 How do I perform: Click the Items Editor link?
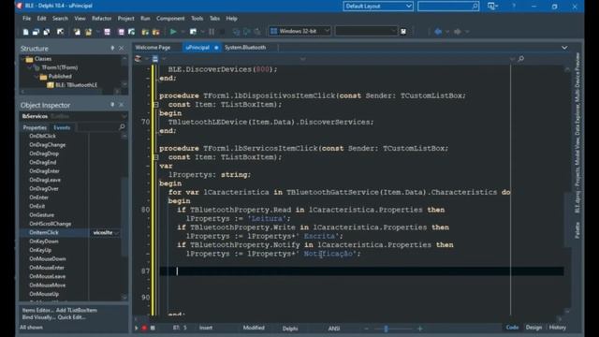click(x=37, y=310)
